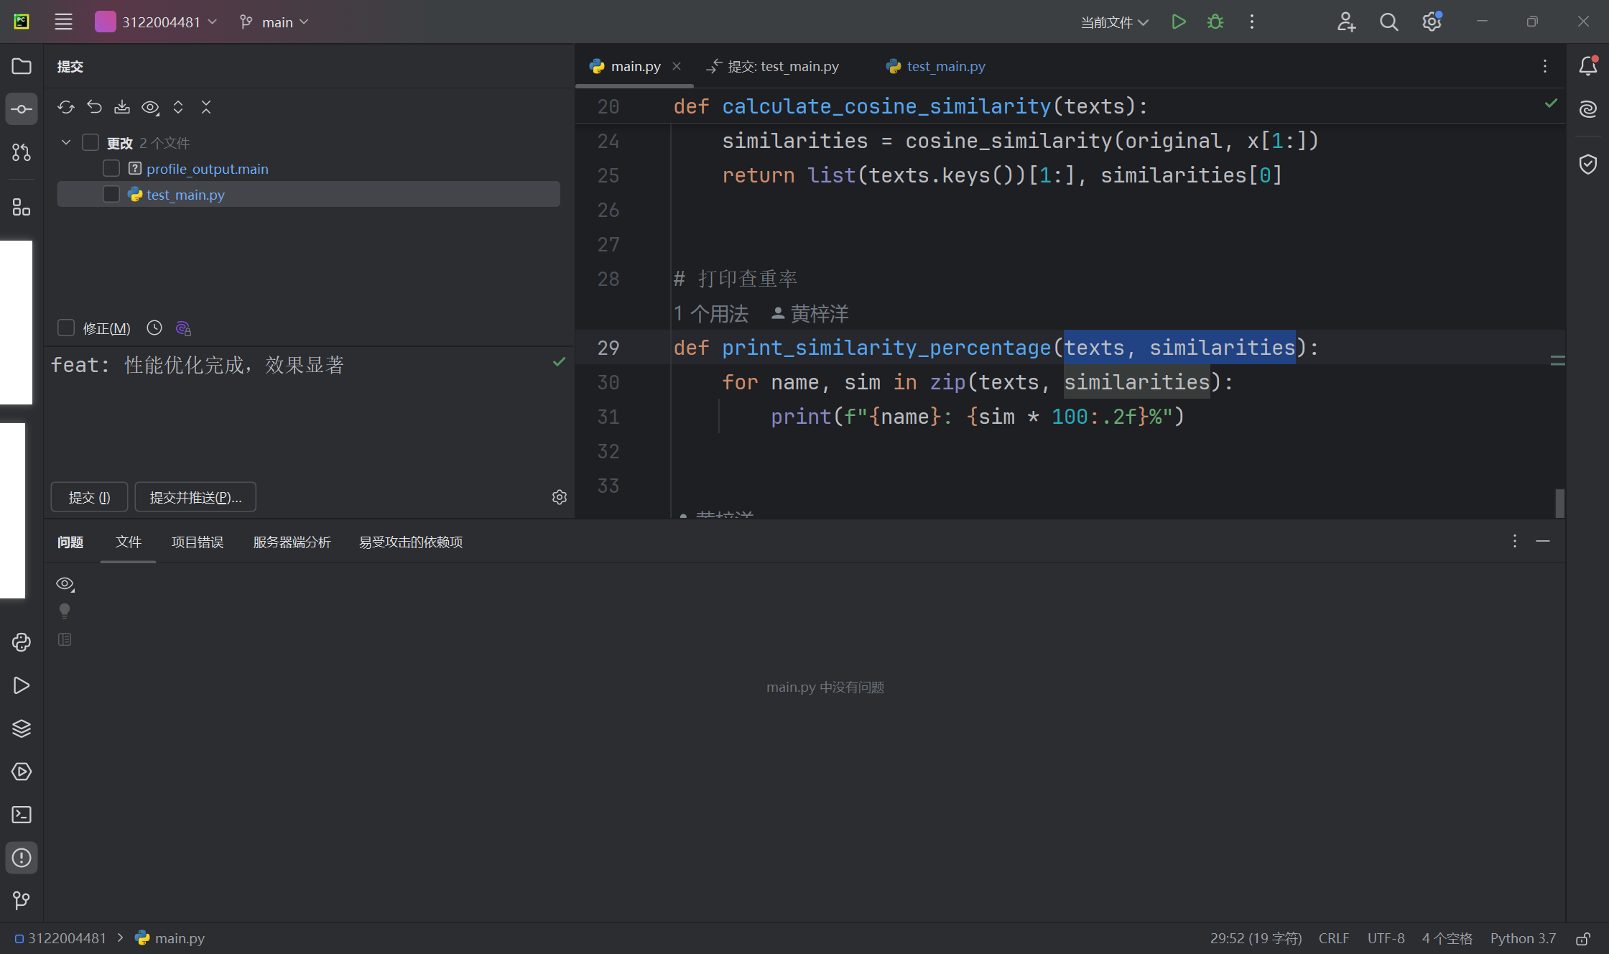Open the Python Console sidebar icon
This screenshot has width=1609, height=954.
click(x=22, y=642)
